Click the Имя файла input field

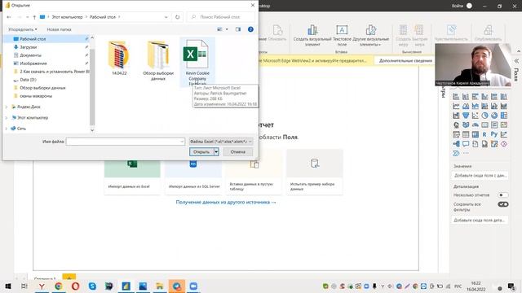click(125, 142)
